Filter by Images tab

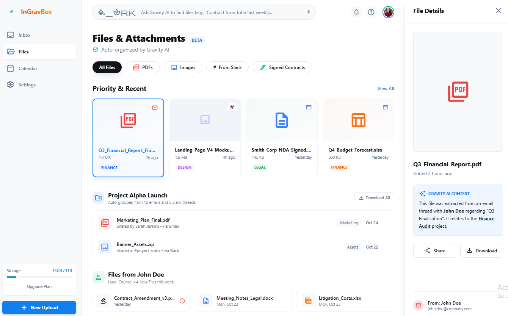183,67
